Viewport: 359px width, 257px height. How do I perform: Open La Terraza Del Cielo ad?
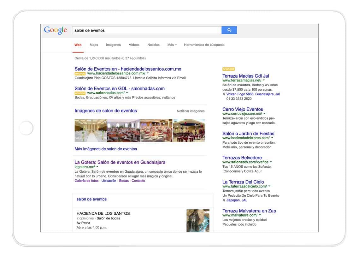[x=243, y=182]
